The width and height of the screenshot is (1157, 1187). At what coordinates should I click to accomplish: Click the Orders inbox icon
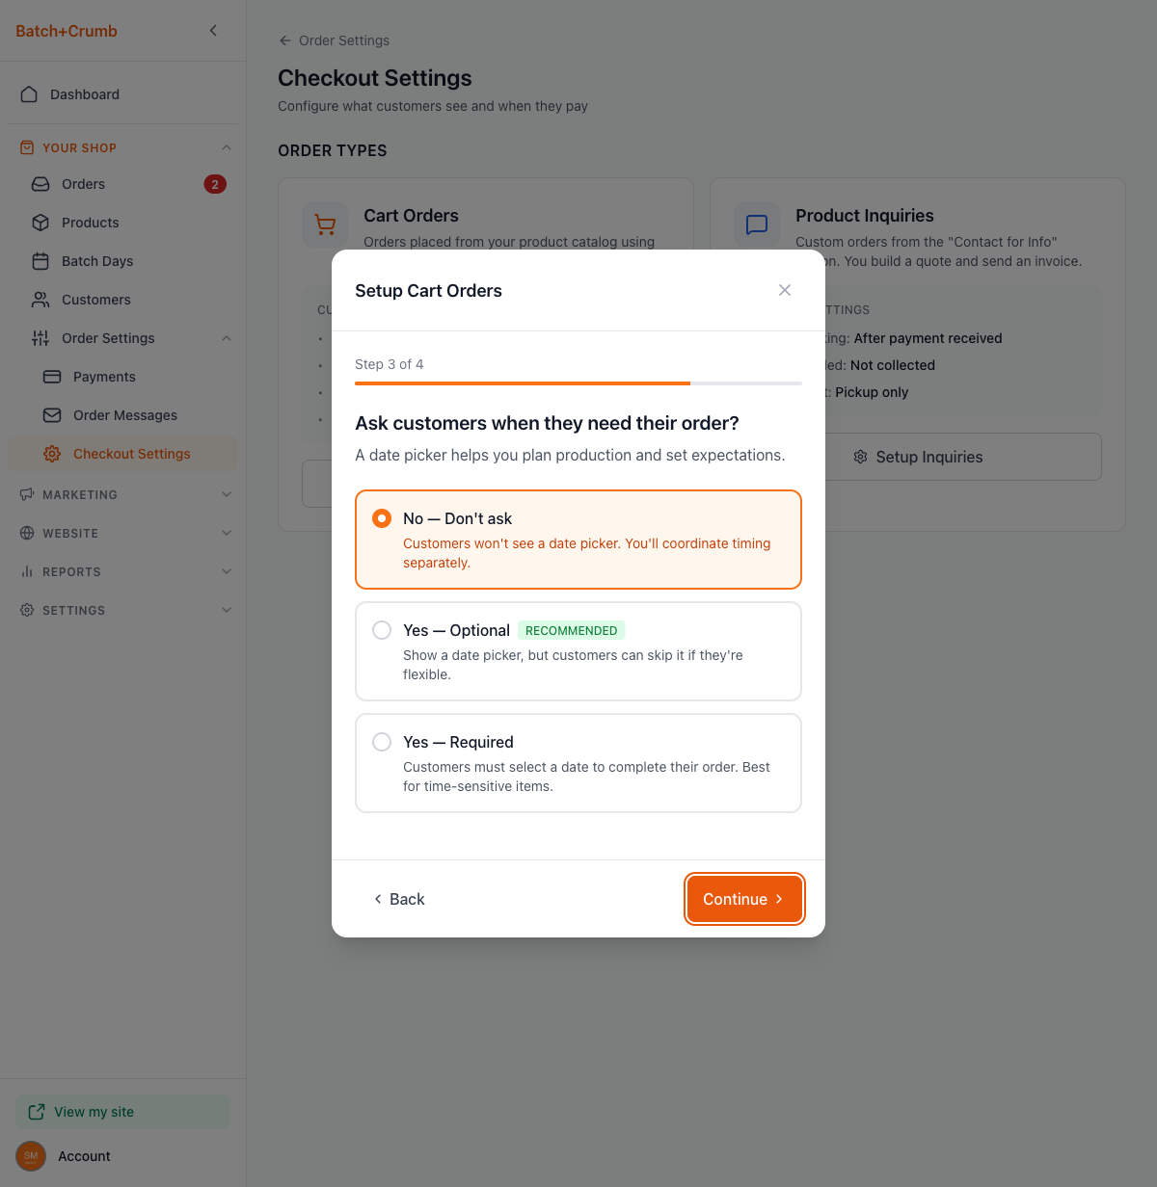pyautogui.click(x=40, y=184)
